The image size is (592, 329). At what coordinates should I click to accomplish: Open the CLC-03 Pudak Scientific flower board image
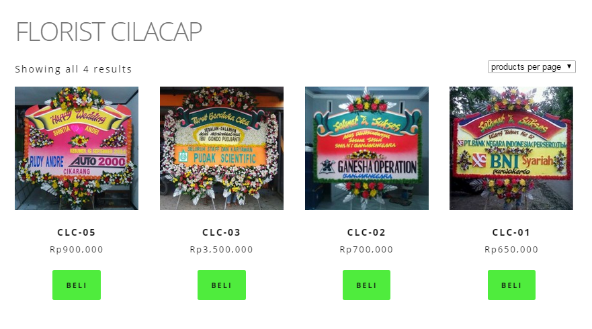(222, 148)
